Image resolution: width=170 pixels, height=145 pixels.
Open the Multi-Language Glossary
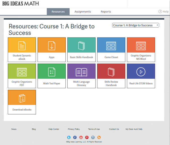[x=81, y=76]
